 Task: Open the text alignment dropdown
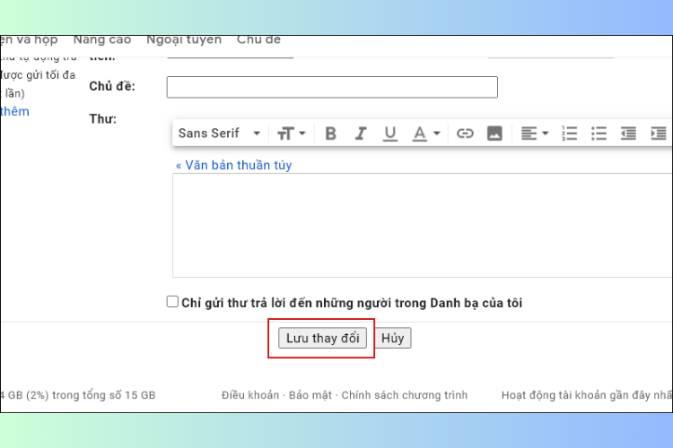pos(535,134)
